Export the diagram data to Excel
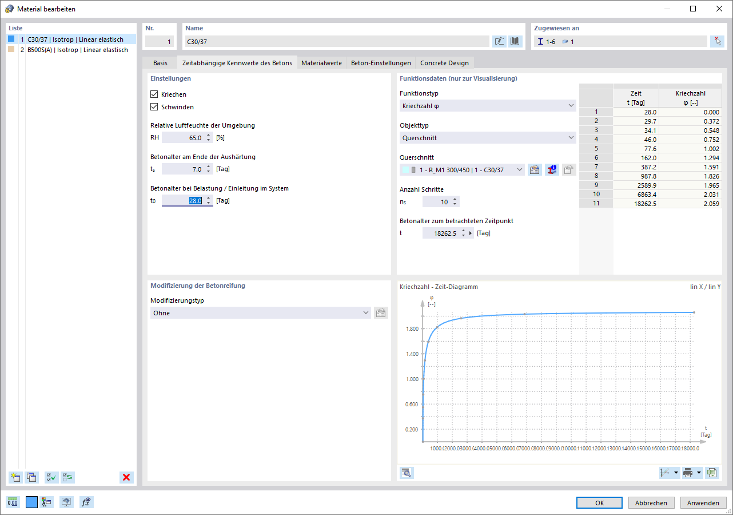Viewport: 733px width, 515px height. [712, 473]
